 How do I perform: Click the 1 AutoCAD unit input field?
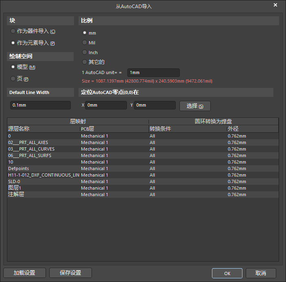point(153,72)
